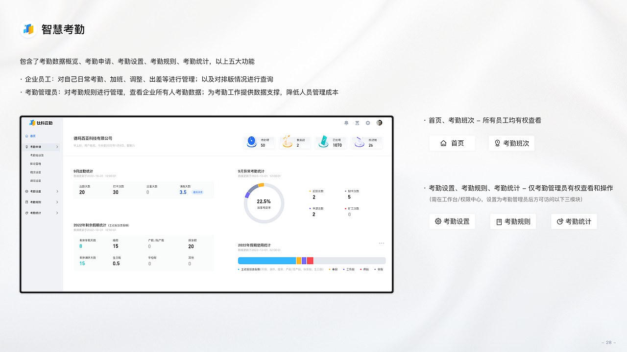Click the gear icon on right 考勤设置 button

438,221
